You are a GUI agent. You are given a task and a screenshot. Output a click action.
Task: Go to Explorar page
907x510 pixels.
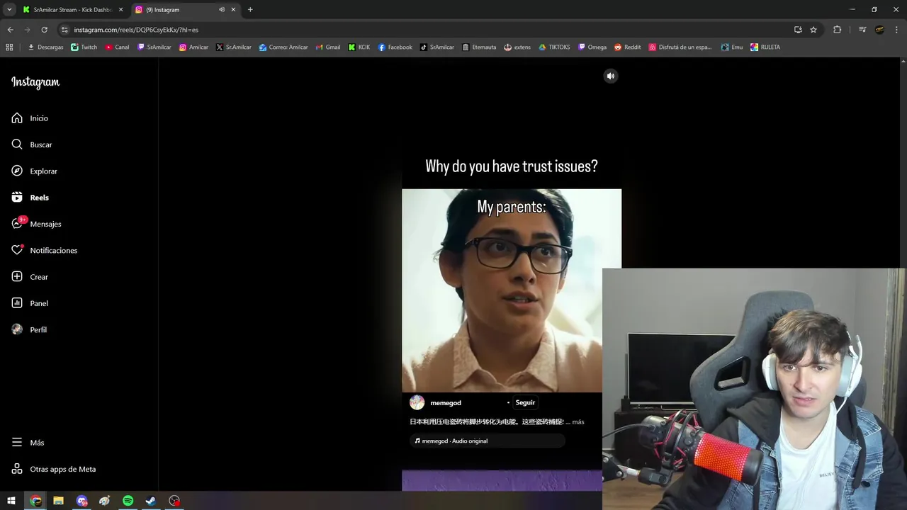[x=34, y=171]
